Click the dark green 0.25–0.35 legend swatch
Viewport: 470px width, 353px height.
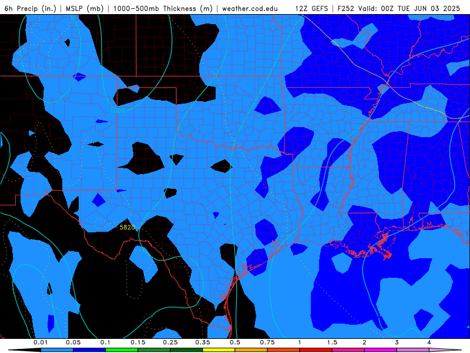(x=186, y=350)
